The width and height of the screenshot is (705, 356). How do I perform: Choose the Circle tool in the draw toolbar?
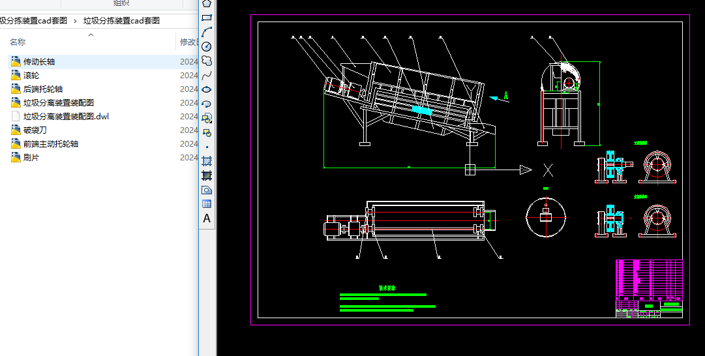click(x=207, y=46)
